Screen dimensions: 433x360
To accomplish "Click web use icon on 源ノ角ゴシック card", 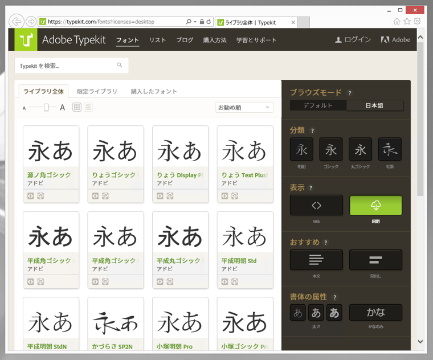I will [x=30, y=196].
